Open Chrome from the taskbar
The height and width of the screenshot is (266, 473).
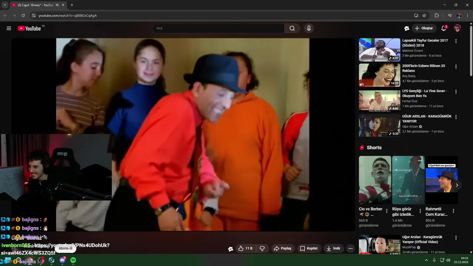[x=30, y=260]
